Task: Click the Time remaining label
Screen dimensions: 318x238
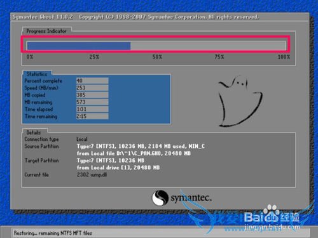Action: [x=41, y=116]
